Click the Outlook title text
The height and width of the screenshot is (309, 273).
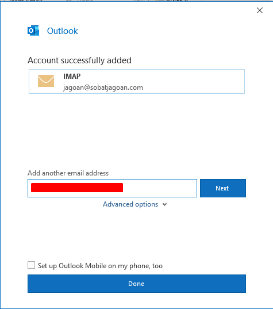63,31
